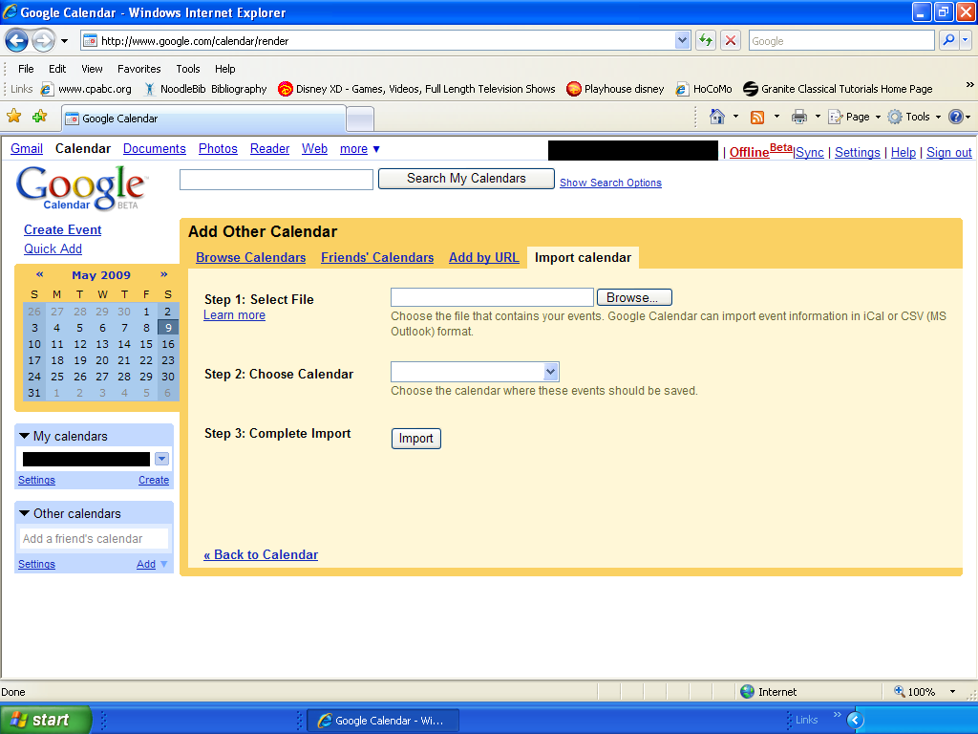Viewport: 978px width, 734px height.
Task: Open the Print dropdown arrow
Action: [x=818, y=117]
